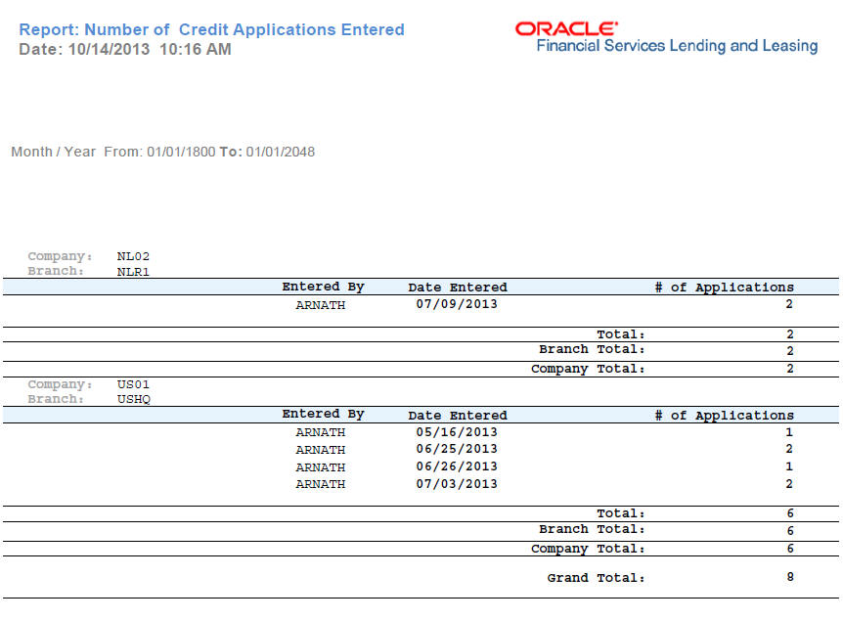Click the Oracle logo

coord(566,28)
